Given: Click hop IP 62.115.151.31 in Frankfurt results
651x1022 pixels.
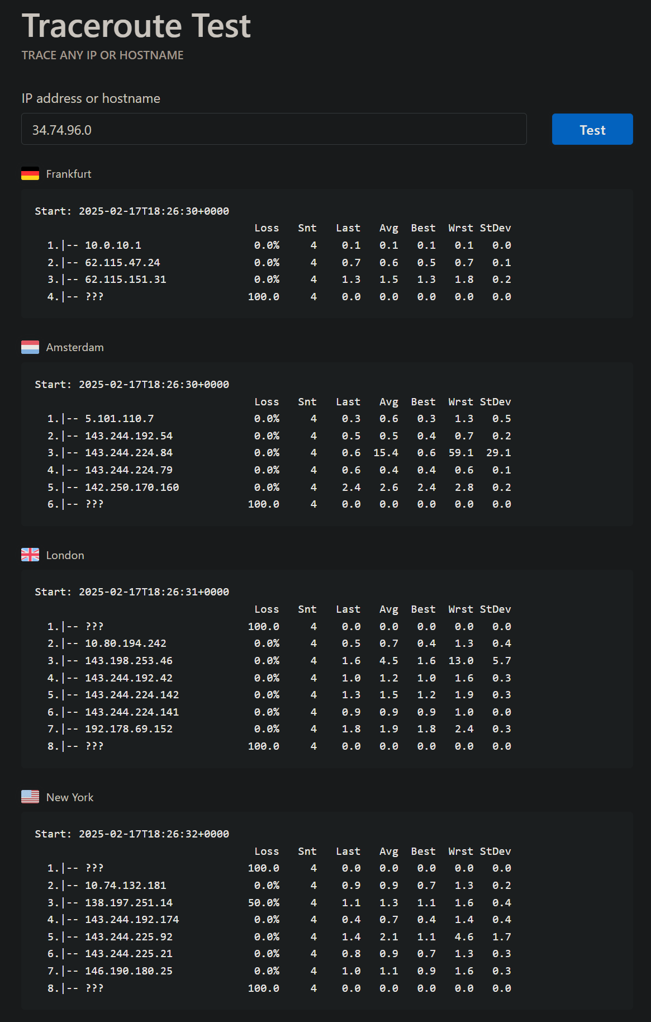Looking at the screenshot, I should click(x=126, y=280).
